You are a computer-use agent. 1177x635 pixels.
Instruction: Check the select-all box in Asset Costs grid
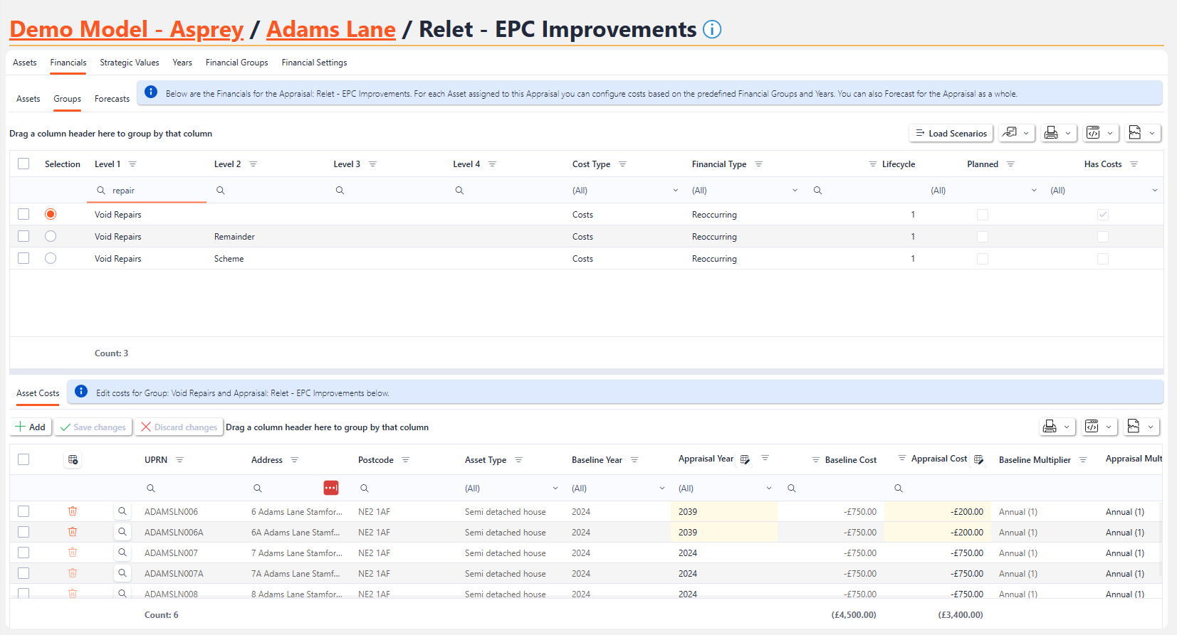[x=23, y=459]
